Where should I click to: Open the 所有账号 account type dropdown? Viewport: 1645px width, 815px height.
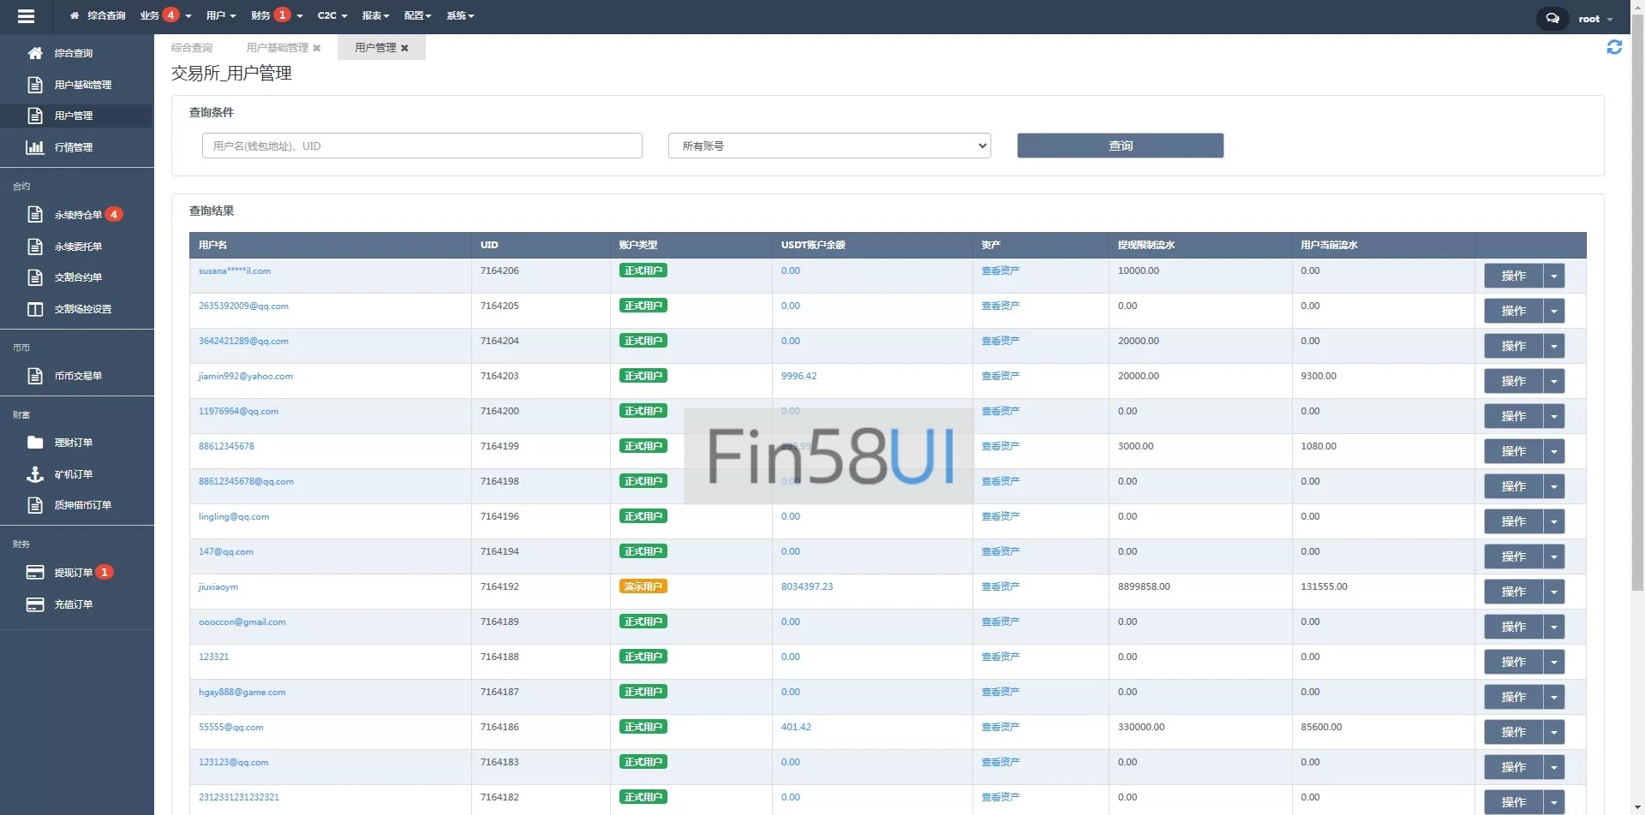(828, 146)
